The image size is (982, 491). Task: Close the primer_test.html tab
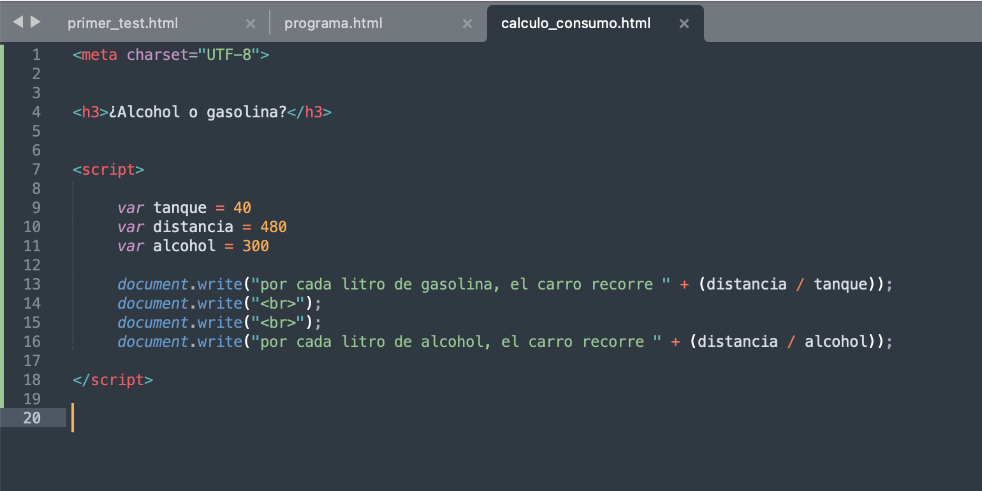251,24
